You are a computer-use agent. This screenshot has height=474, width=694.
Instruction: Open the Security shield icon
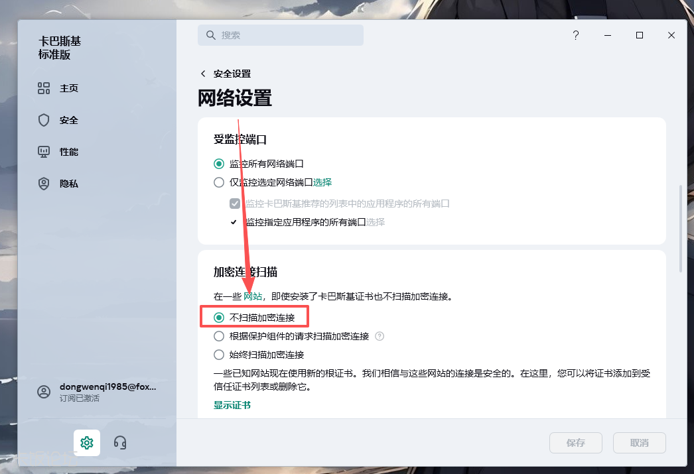pyautogui.click(x=44, y=120)
